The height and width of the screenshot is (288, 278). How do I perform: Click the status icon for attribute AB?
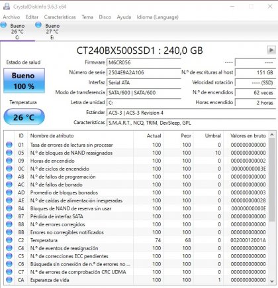pos(9,177)
